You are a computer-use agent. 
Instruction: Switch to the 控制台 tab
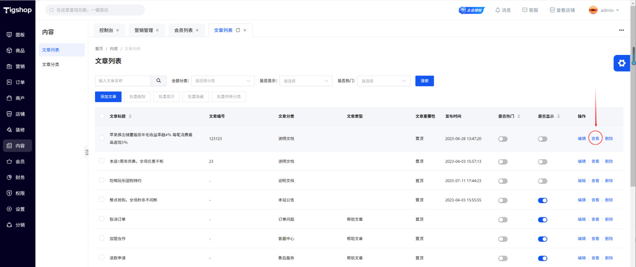click(x=106, y=30)
